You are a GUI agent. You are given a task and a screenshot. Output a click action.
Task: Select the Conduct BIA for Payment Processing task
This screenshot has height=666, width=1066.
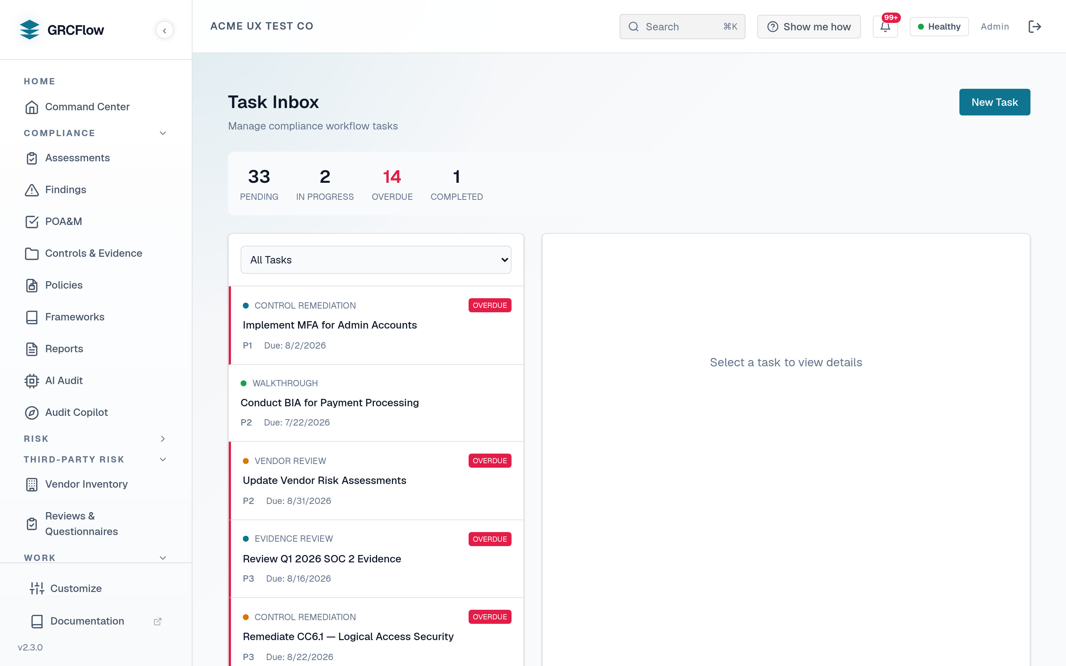[376, 403]
